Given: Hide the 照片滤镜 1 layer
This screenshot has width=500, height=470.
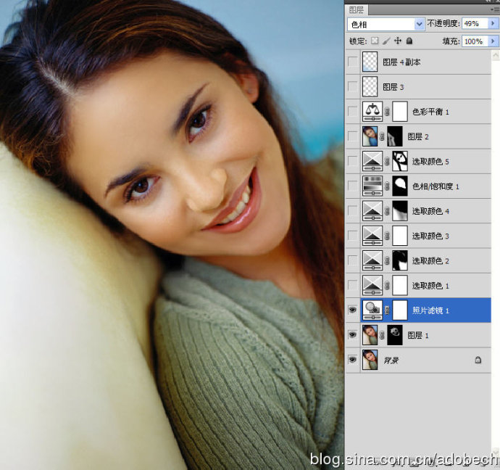Looking at the screenshot, I should tap(353, 310).
